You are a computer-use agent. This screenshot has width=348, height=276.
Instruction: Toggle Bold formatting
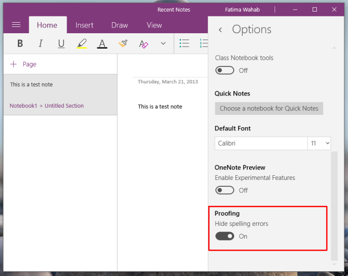pos(20,43)
